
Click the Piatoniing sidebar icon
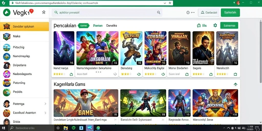(7, 83)
